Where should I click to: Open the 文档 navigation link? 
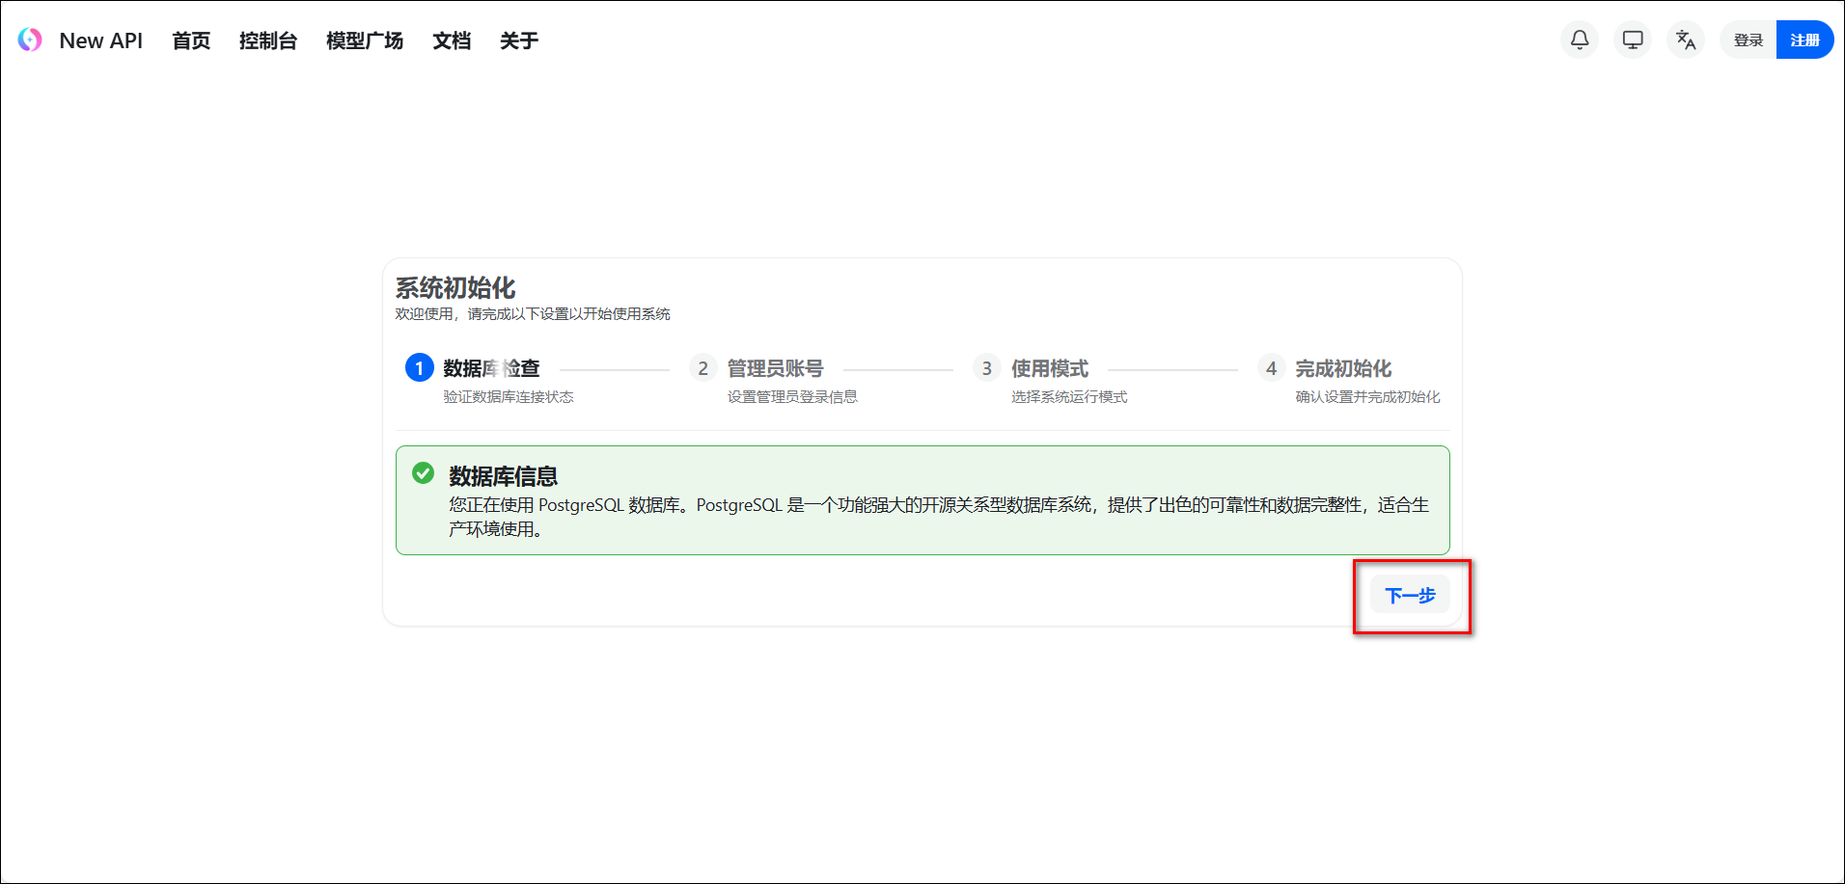451,40
